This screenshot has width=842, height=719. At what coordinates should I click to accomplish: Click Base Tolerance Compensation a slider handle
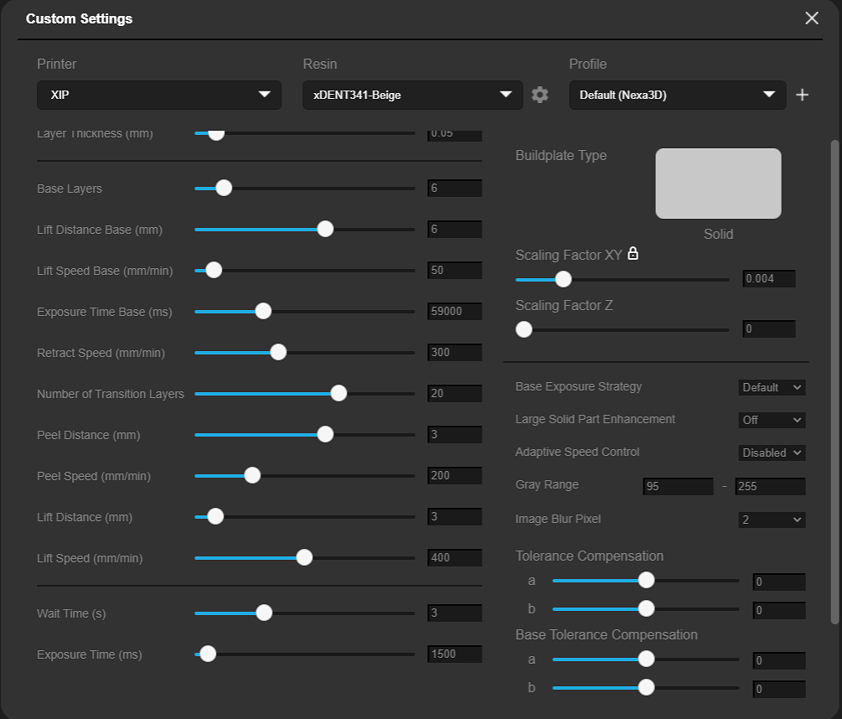[646, 659]
